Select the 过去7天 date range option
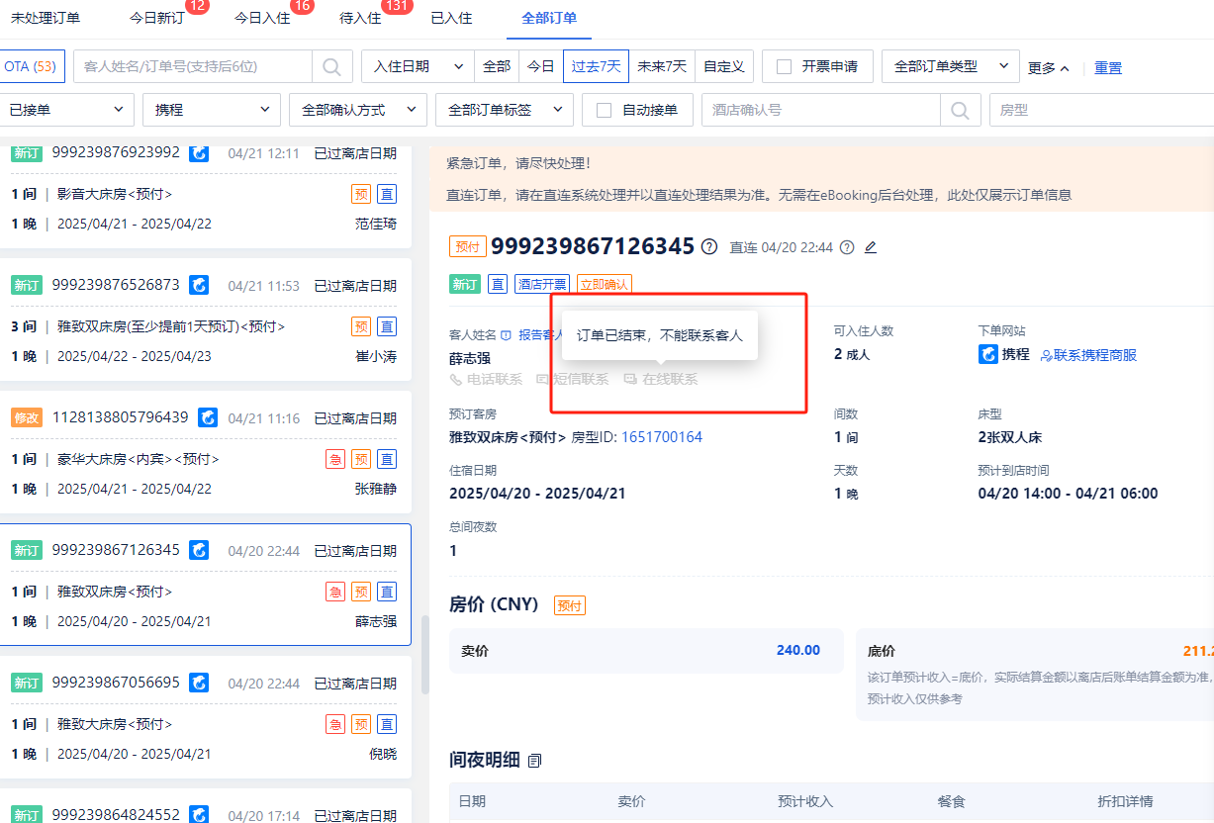The width and height of the screenshot is (1214, 823). point(597,66)
